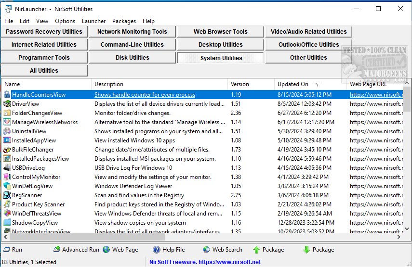The width and height of the screenshot is (412, 267).
Task: Click the Web Search globe icon
Action: [x=207, y=250]
